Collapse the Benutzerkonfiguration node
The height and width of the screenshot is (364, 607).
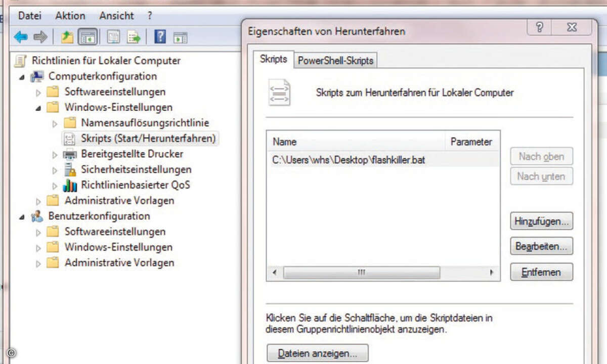(x=22, y=217)
